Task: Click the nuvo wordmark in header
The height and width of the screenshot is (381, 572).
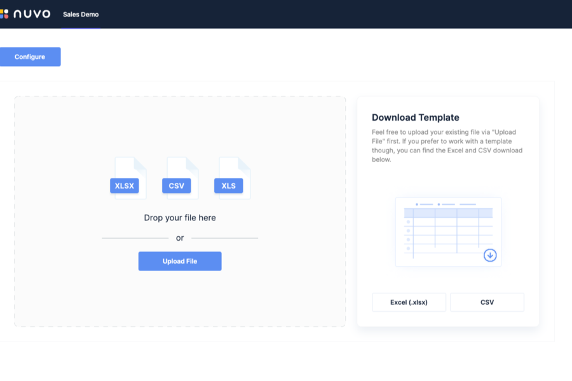Action: pyautogui.click(x=32, y=14)
